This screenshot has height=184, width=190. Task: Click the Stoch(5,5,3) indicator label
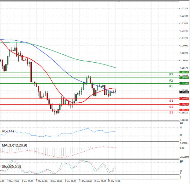tap(11, 167)
